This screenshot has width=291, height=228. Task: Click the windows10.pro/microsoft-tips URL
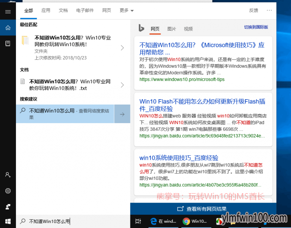point(182,80)
